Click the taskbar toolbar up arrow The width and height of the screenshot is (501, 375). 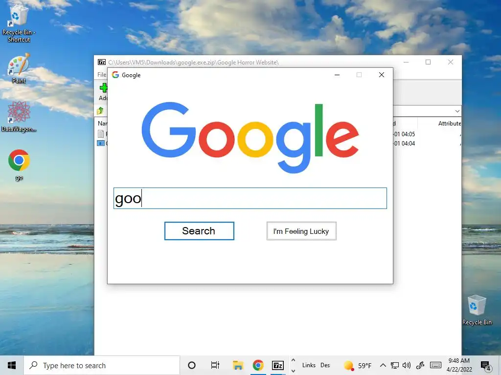(294, 360)
